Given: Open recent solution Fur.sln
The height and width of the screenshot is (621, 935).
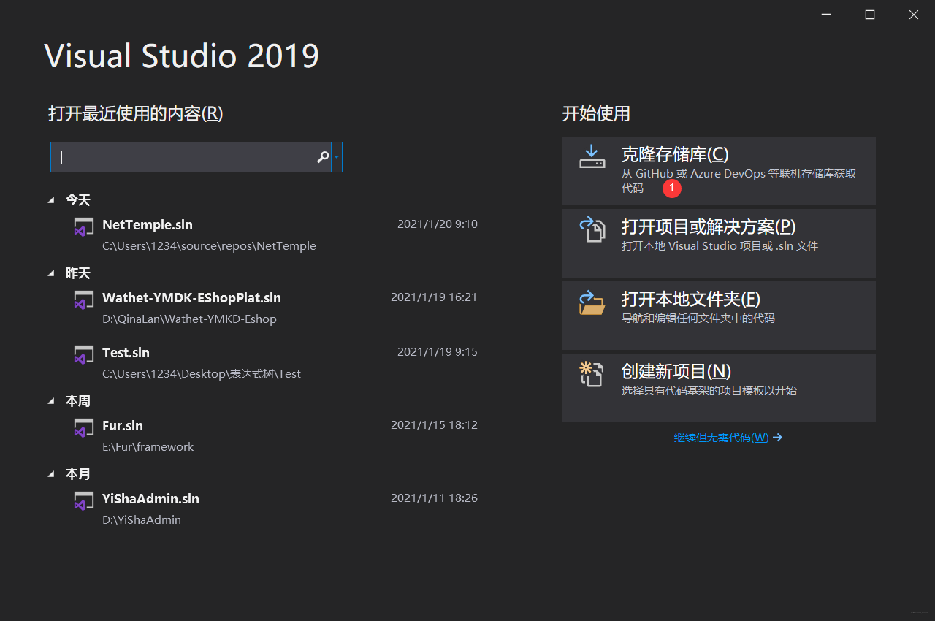Looking at the screenshot, I should pos(123,426).
